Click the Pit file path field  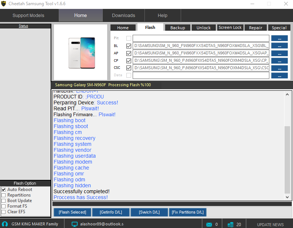coord(201,38)
